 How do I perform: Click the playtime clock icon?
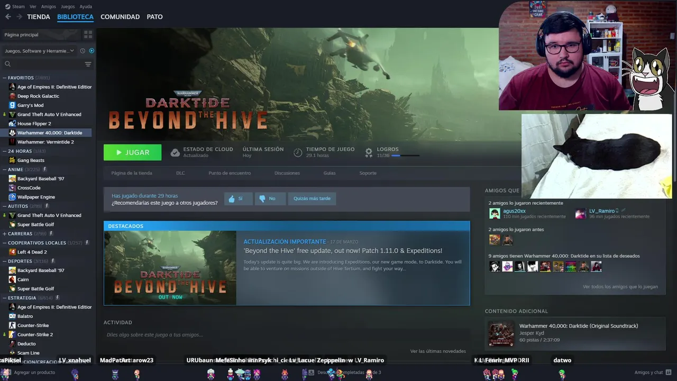tap(298, 152)
